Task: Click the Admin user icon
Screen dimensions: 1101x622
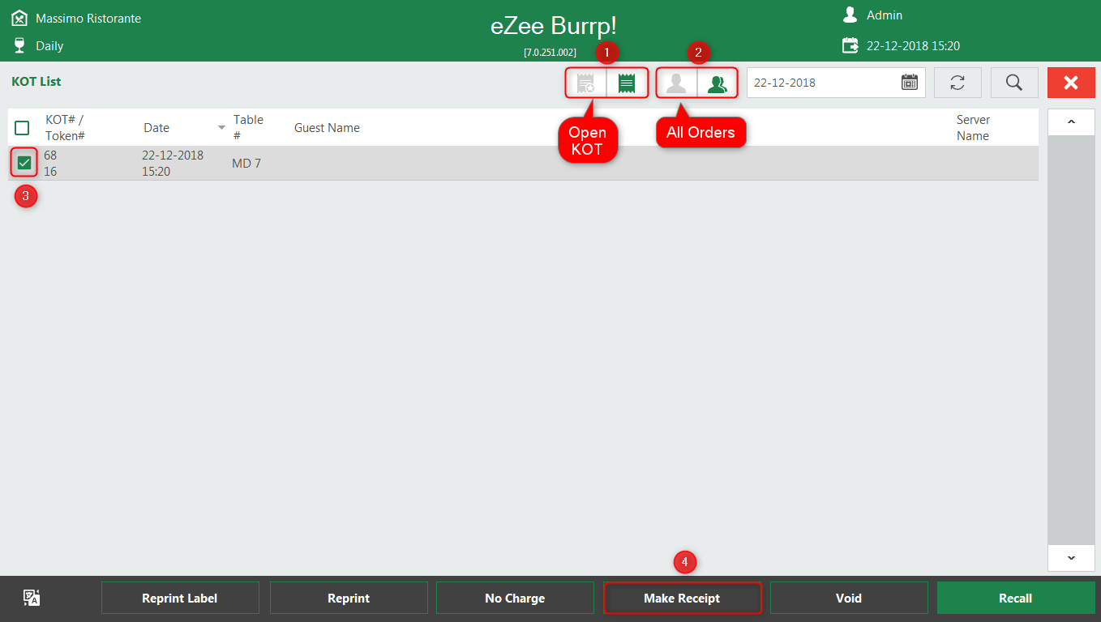Action: [x=850, y=15]
